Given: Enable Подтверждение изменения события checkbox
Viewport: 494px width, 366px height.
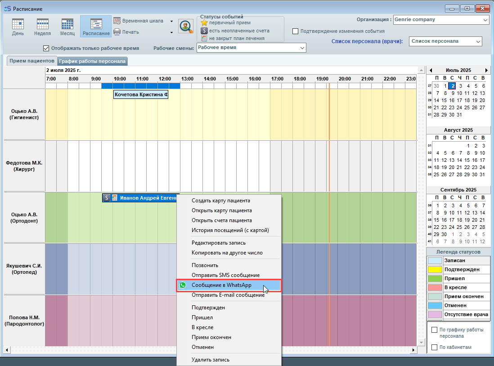Looking at the screenshot, I should 296,31.
